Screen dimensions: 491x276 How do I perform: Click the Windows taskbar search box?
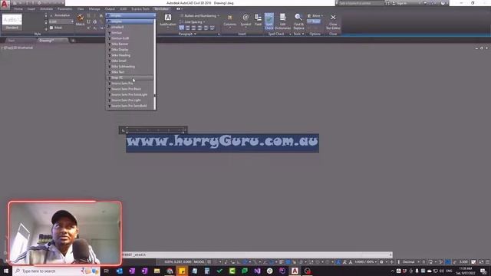[x=56, y=271]
